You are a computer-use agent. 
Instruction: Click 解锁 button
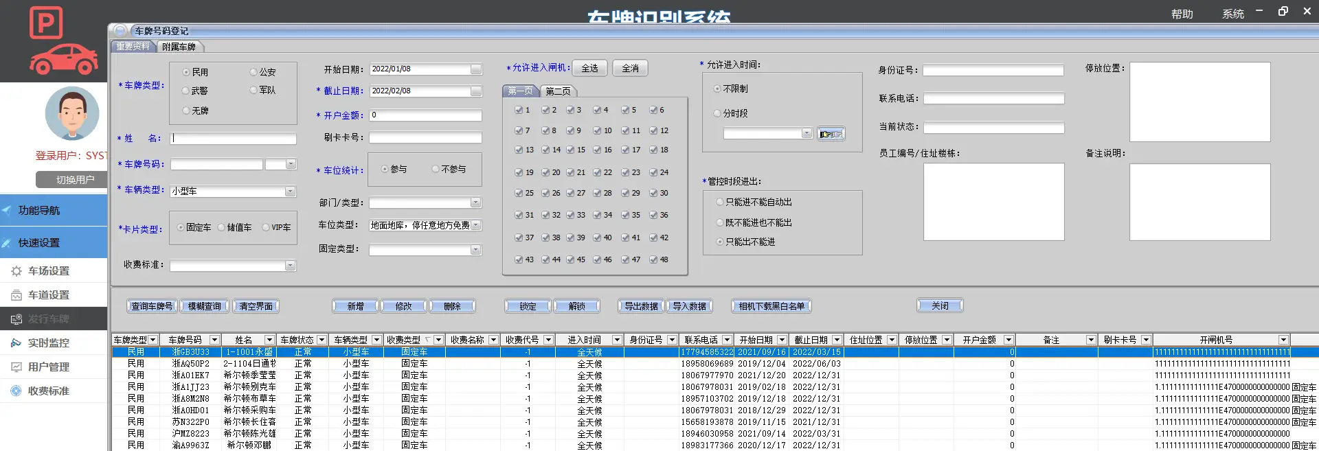[577, 306]
